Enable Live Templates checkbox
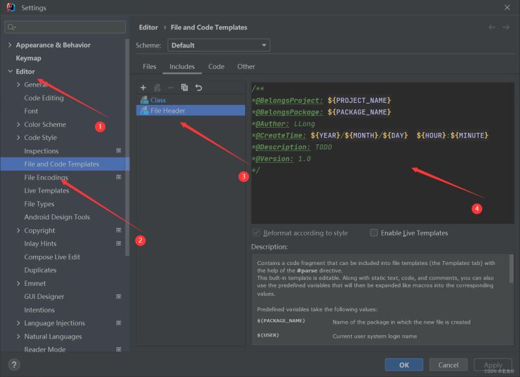 point(374,233)
